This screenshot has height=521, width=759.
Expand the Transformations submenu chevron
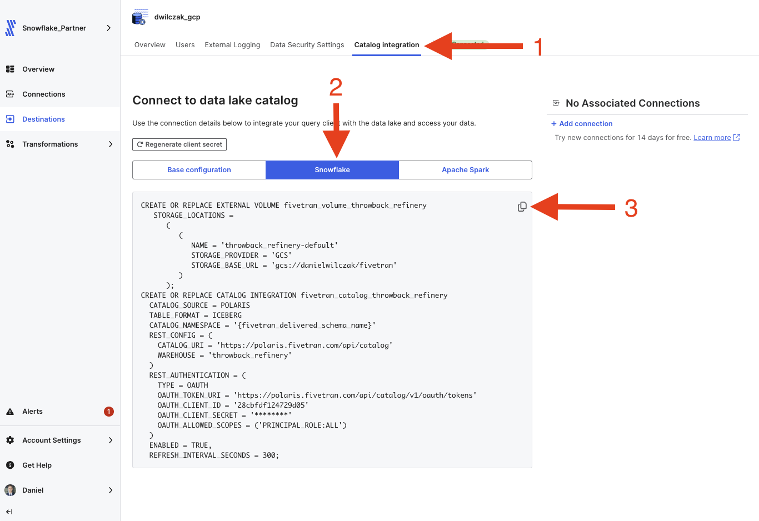pos(111,144)
